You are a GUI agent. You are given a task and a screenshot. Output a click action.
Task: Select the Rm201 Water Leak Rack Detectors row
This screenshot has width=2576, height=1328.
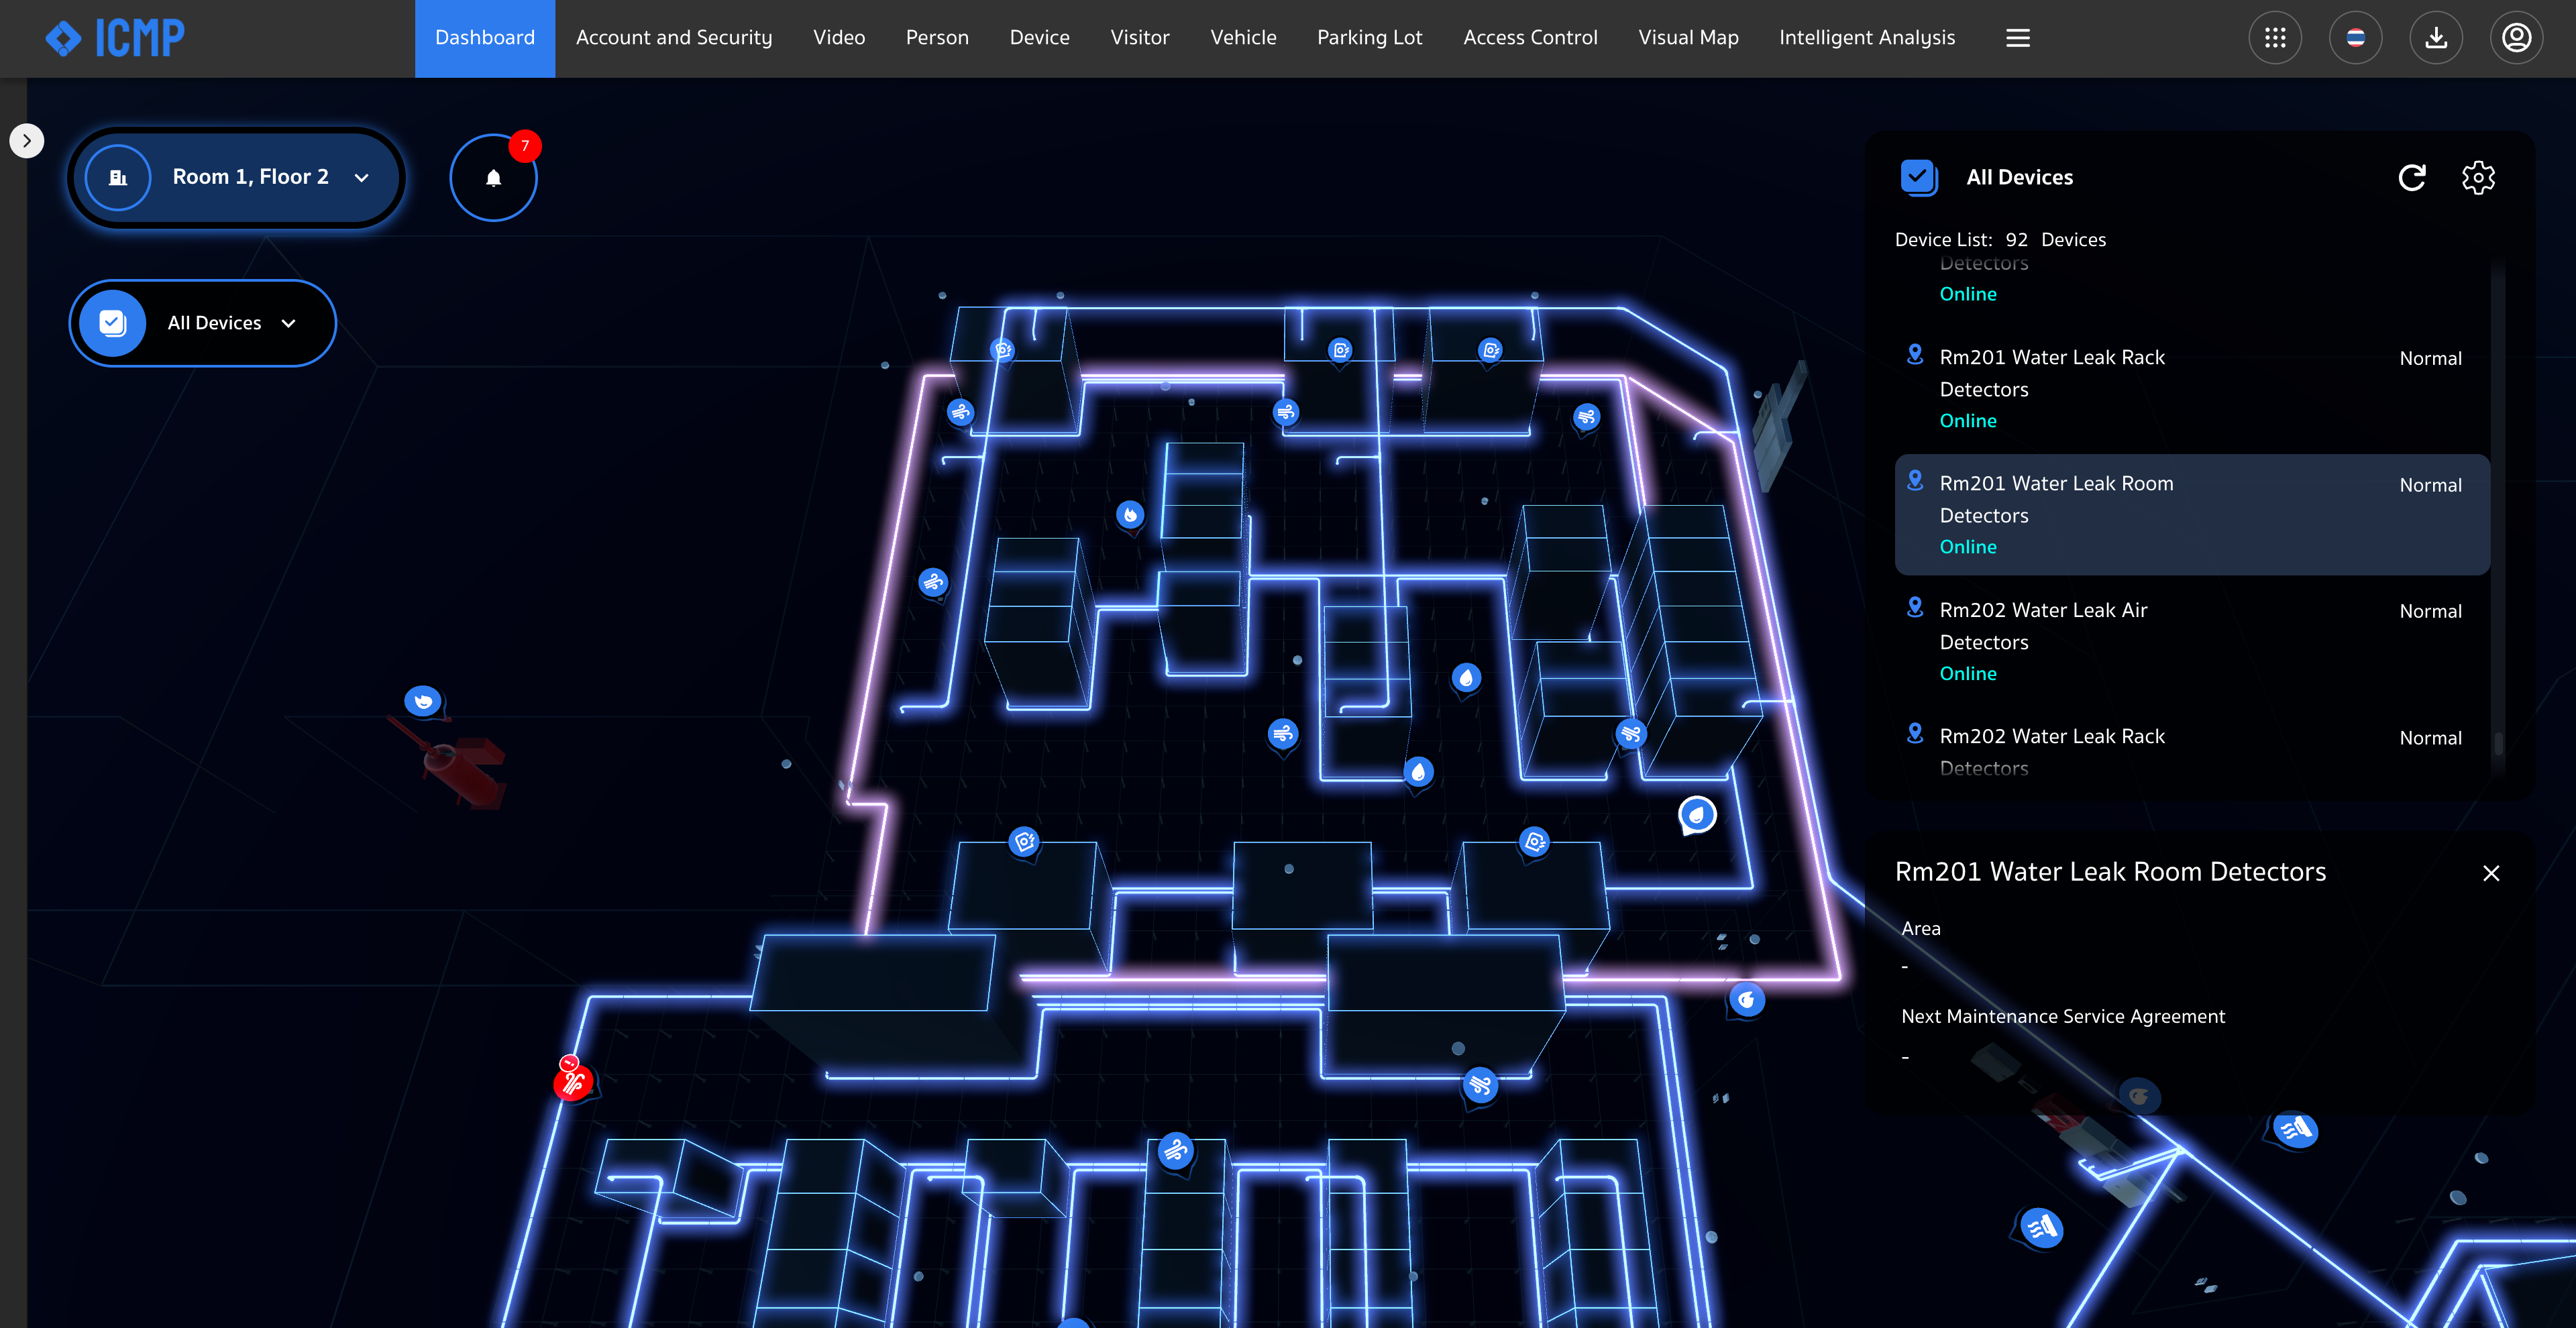coord(2192,388)
